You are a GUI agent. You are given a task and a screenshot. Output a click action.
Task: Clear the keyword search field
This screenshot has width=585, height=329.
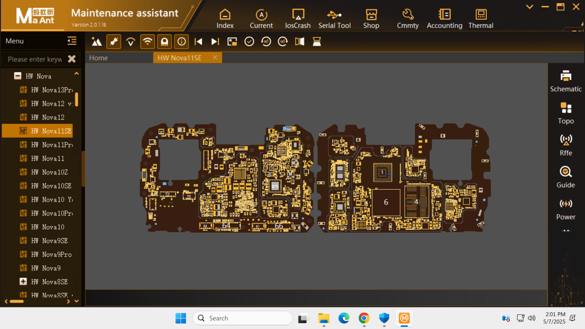(x=72, y=59)
